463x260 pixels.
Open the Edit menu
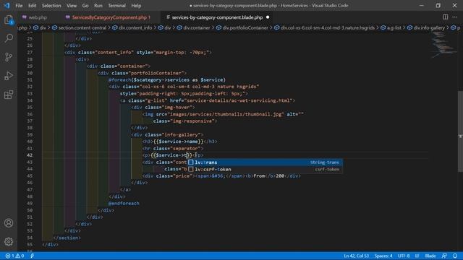(x=32, y=6)
